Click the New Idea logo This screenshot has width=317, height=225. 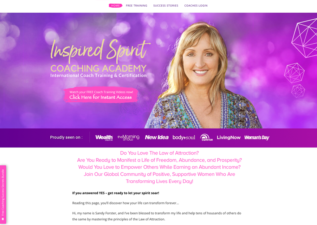[157, 137]
